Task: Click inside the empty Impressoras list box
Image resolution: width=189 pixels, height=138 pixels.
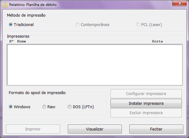Action: pyautogui.click(x=94, y=64)
